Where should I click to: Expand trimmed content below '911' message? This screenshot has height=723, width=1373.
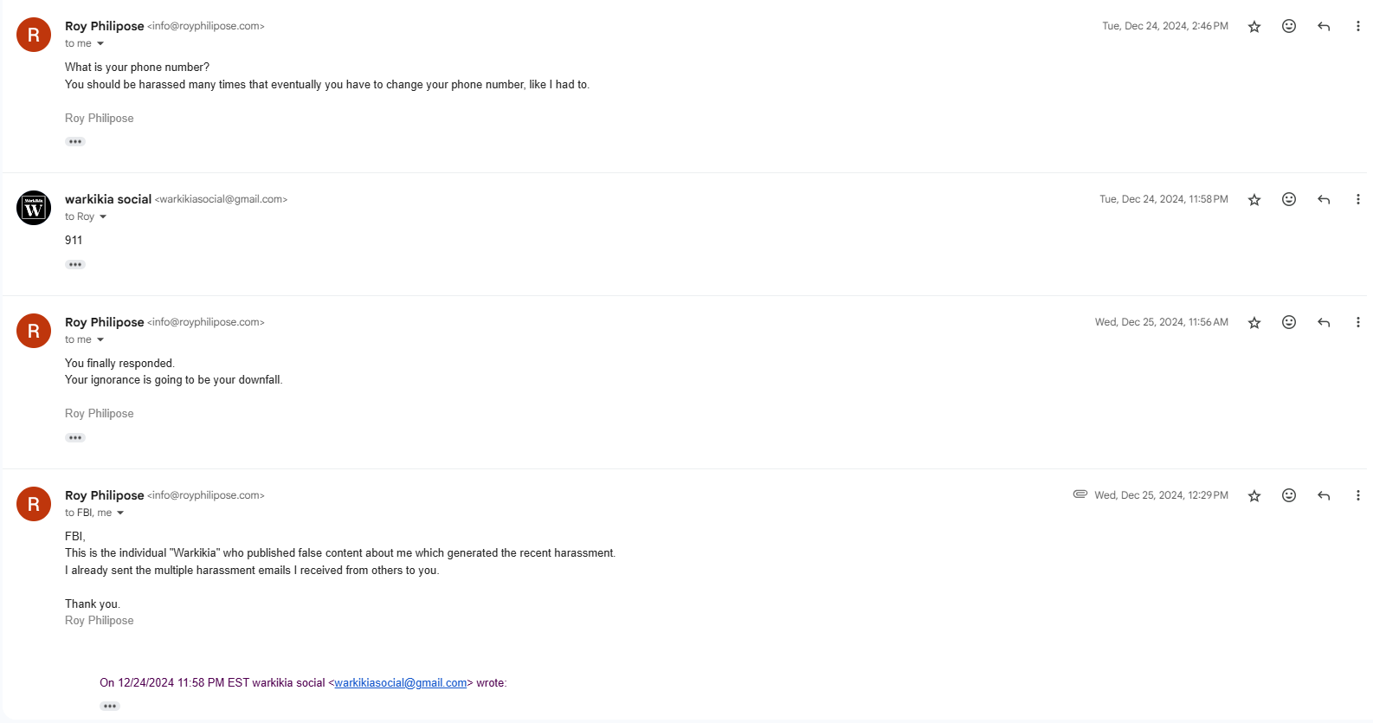point(75,265)
